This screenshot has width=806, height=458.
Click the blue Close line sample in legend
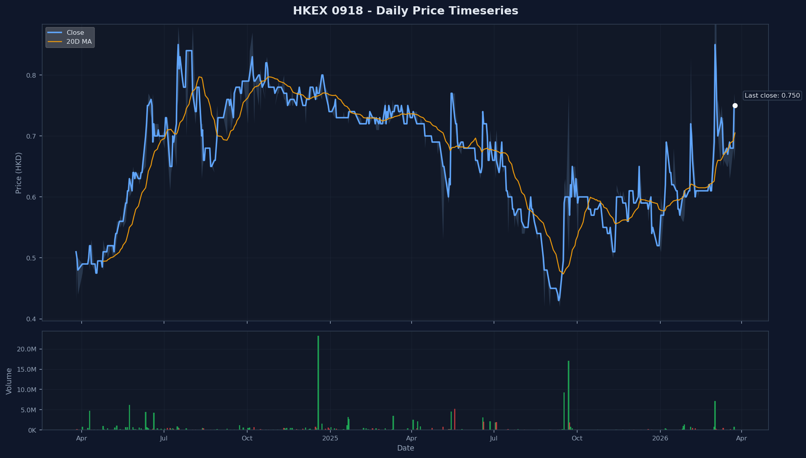tap(55, 33)
